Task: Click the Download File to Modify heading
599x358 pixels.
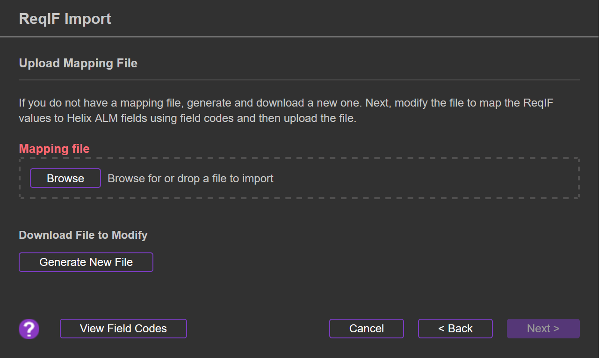Action: (x=83, y=235)
